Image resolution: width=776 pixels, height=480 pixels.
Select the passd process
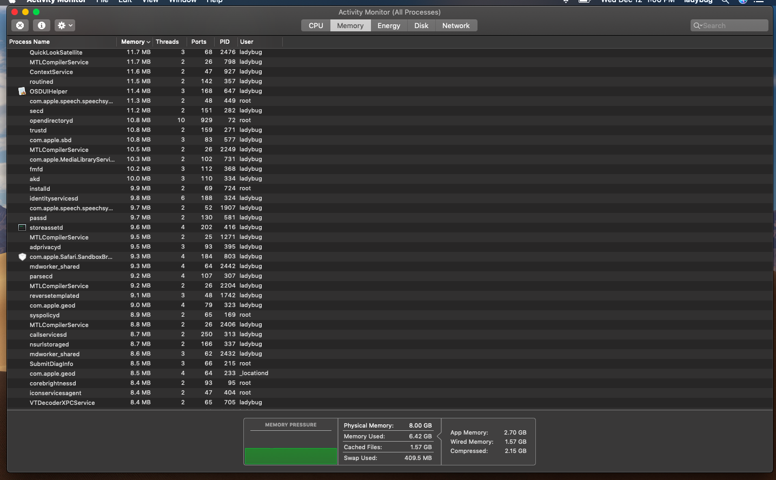click(389, 218)
